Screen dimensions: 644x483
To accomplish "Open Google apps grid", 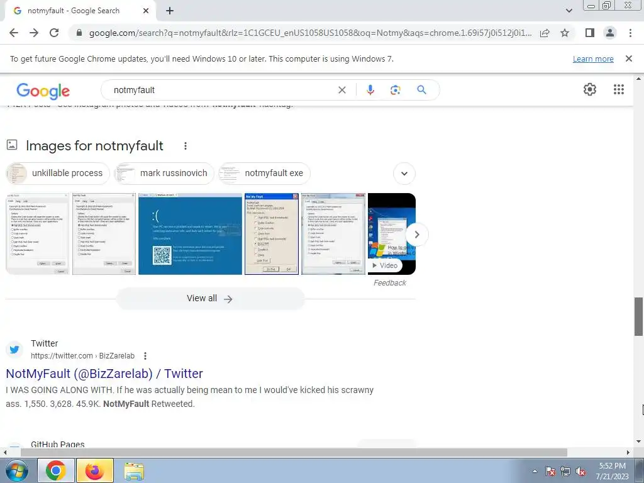I will [619, 89].
